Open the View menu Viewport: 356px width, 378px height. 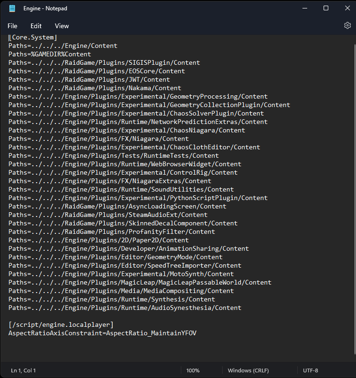click(62, 26)
